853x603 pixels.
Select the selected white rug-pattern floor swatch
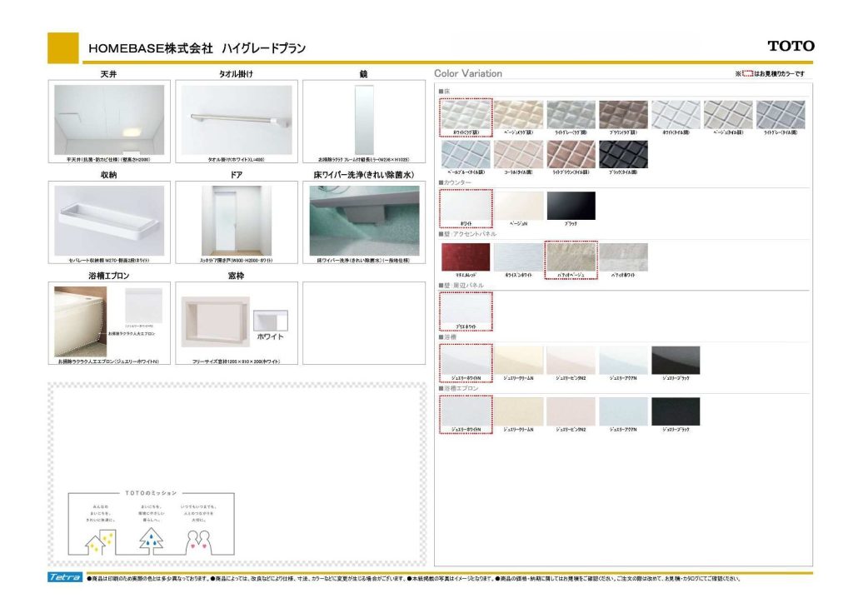[466, 115]
